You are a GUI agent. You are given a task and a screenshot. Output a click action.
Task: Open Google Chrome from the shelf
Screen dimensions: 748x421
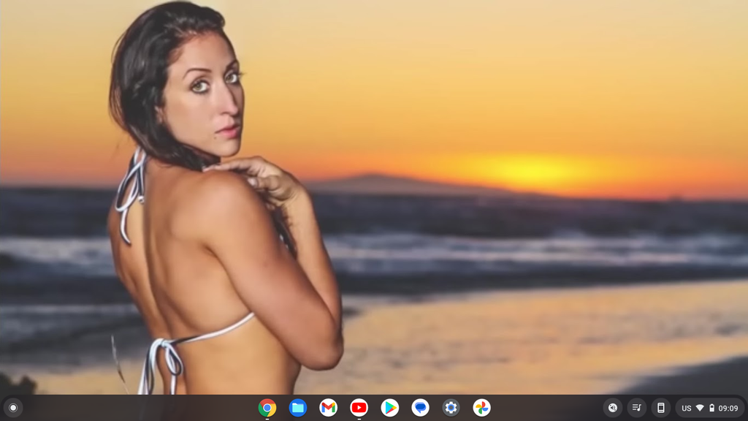[x=267, y=408]
